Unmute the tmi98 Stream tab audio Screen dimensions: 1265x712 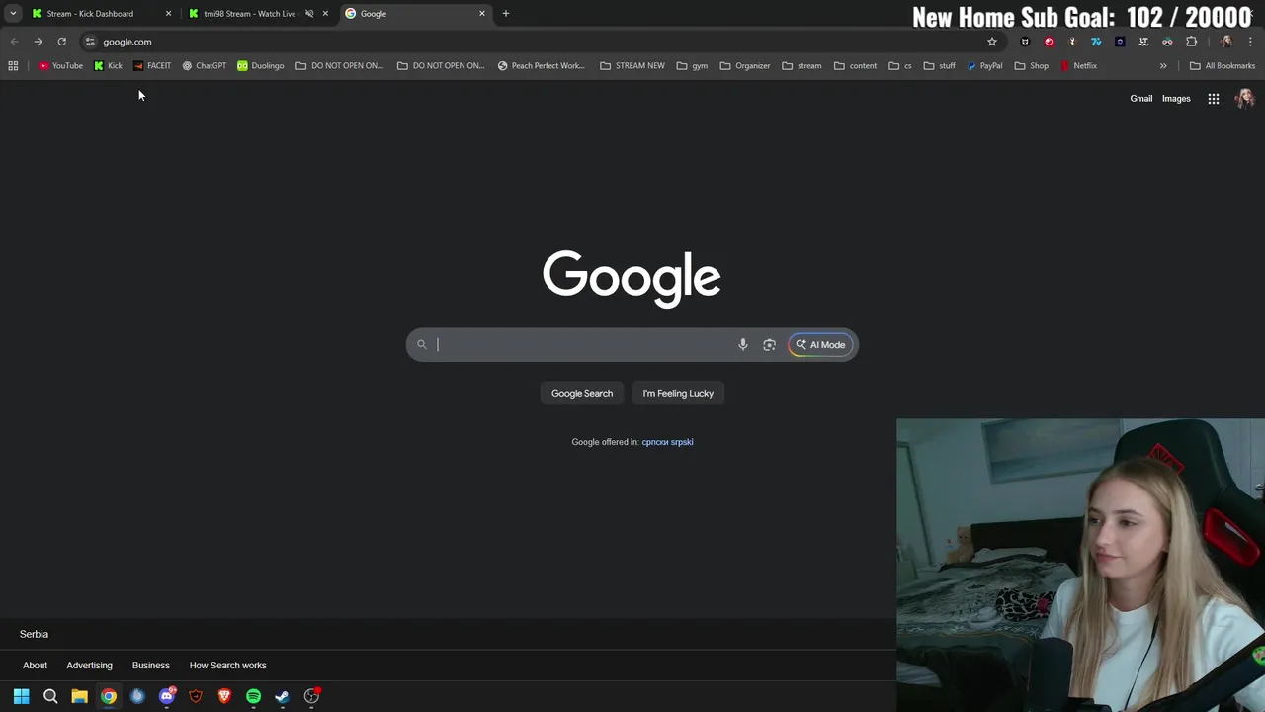coord(309,13)
